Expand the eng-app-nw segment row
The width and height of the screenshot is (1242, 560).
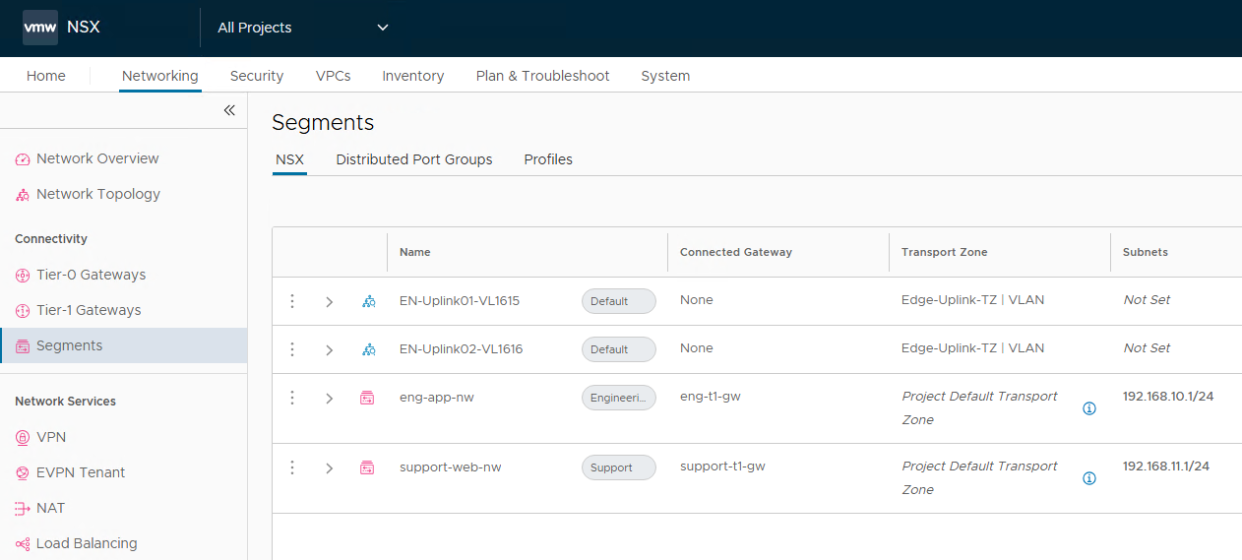330,399
